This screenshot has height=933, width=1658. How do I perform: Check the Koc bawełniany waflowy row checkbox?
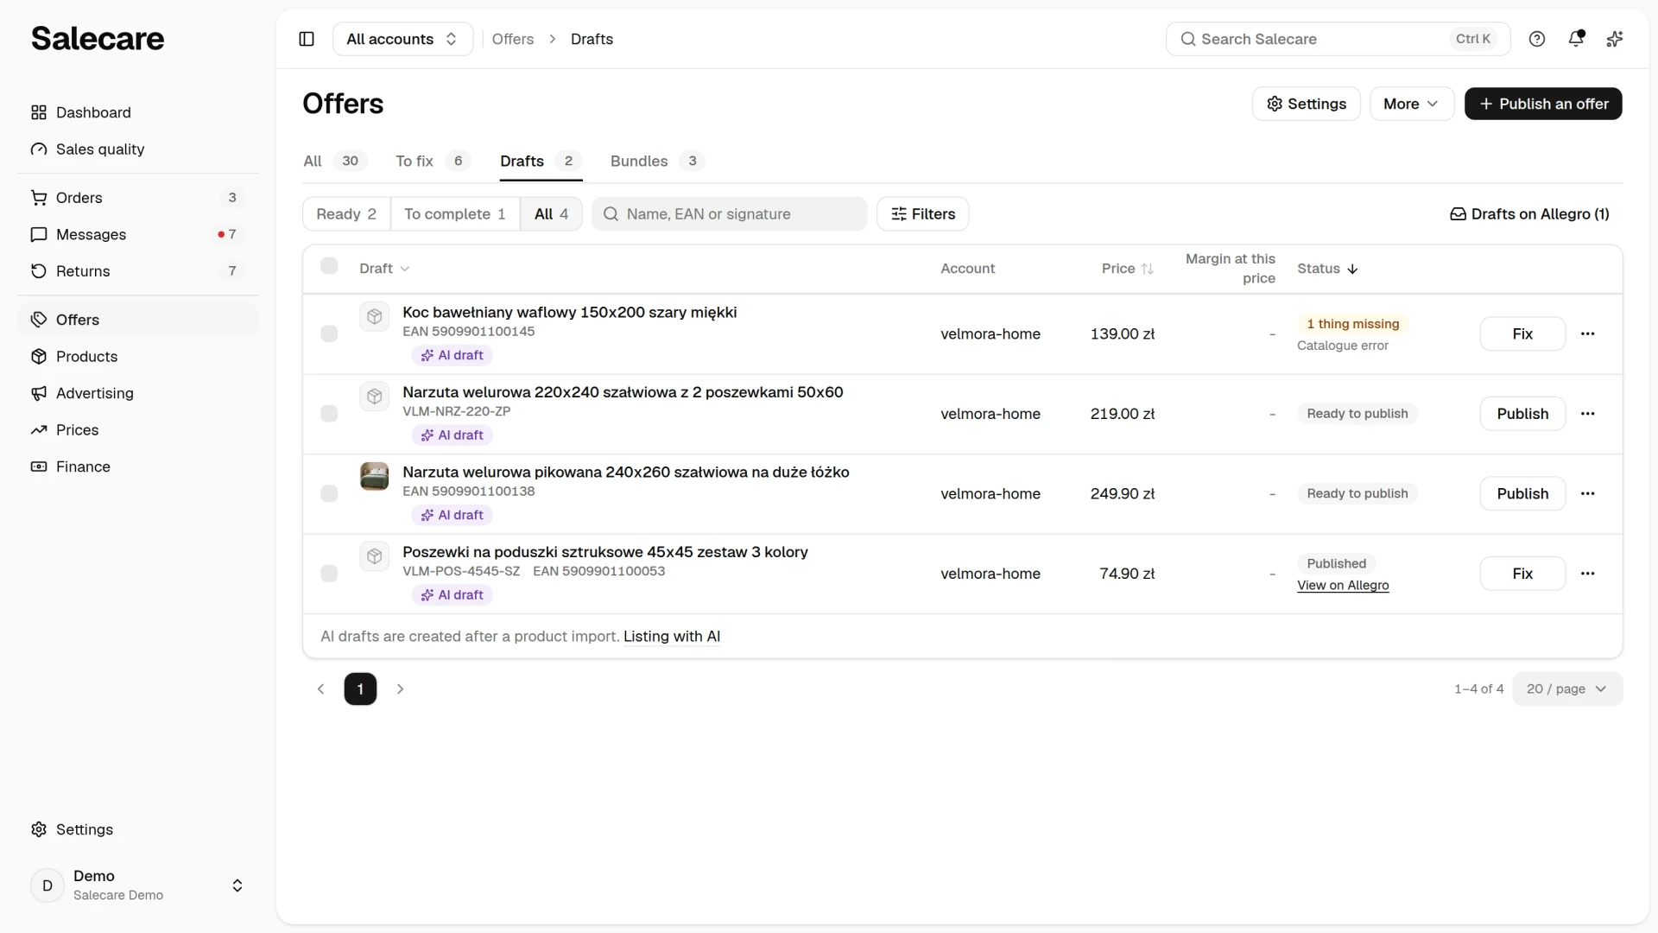(329, 334)
